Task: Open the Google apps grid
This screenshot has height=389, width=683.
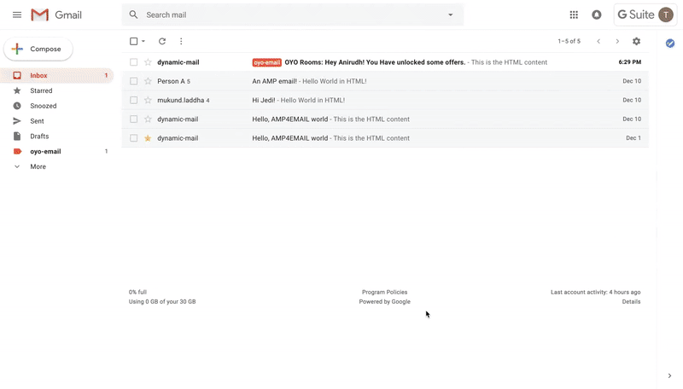Action: pyautogui.click(x=574, y=15)
